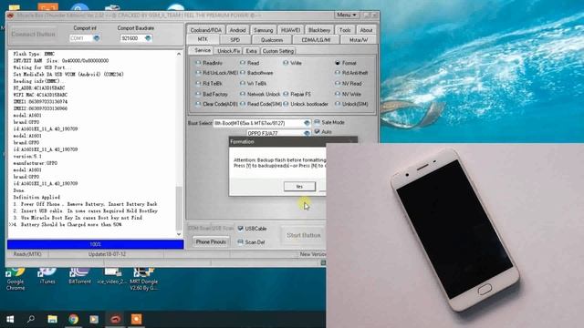584x328 pixels.
Task: Open the Unlock/Fix sub-tab
Action: click(x=228, y=51)
